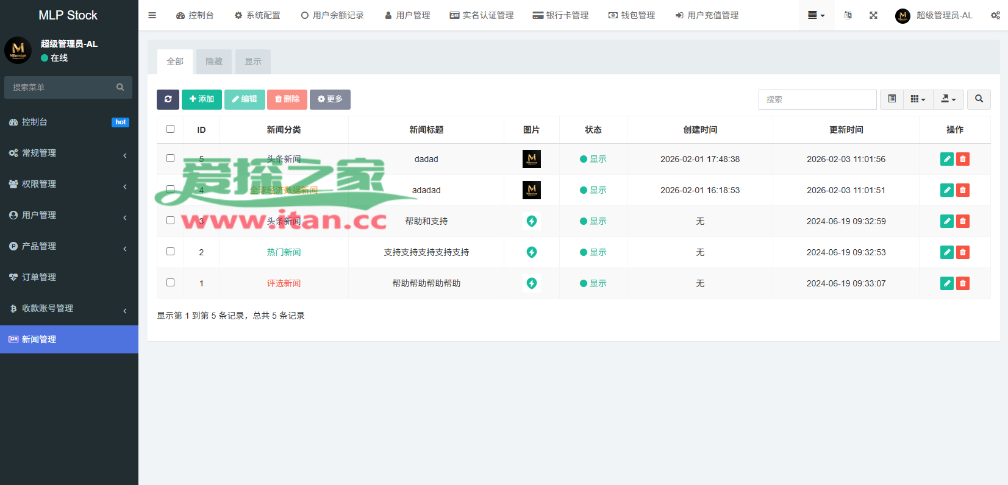Click the sidebar collapse hamburger icon

152,15
